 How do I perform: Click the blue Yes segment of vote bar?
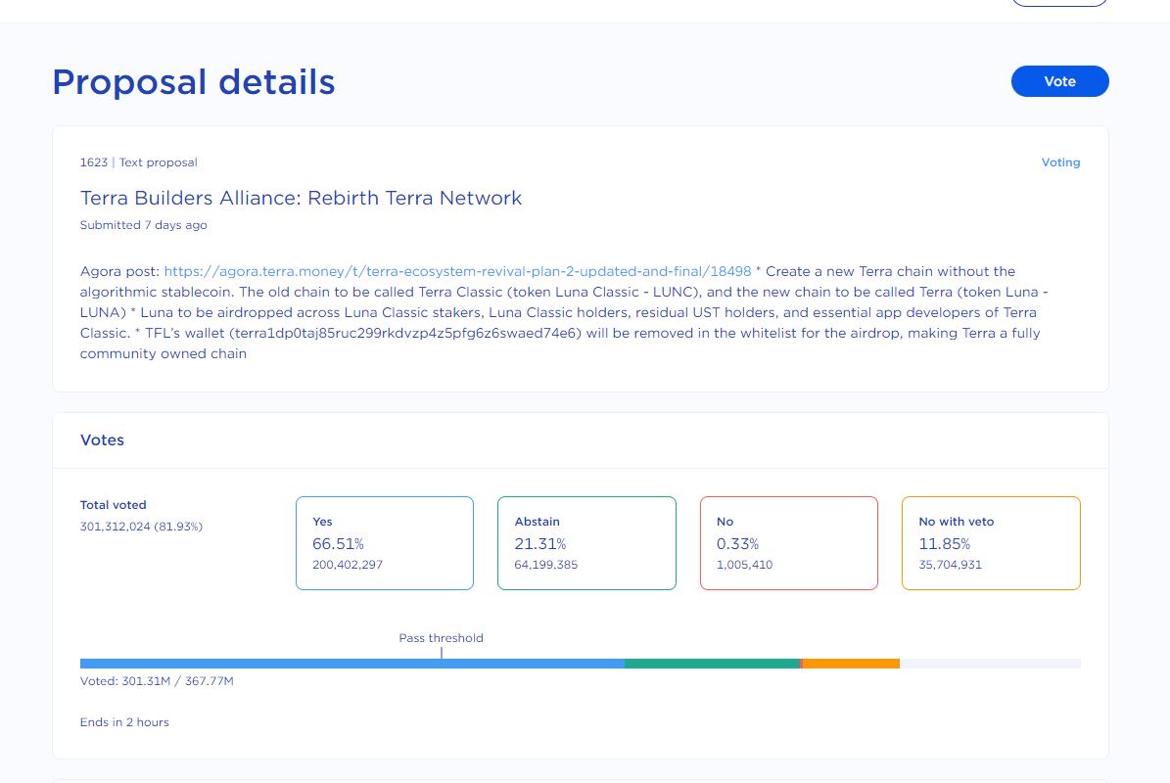pos(352,664)
